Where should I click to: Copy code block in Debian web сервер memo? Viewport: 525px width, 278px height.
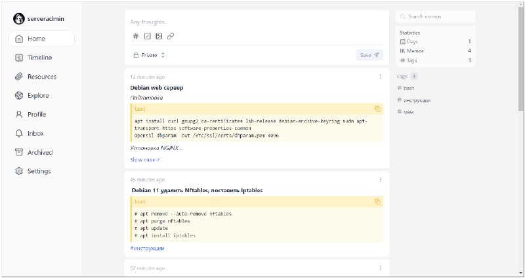[x=377, y=109]
